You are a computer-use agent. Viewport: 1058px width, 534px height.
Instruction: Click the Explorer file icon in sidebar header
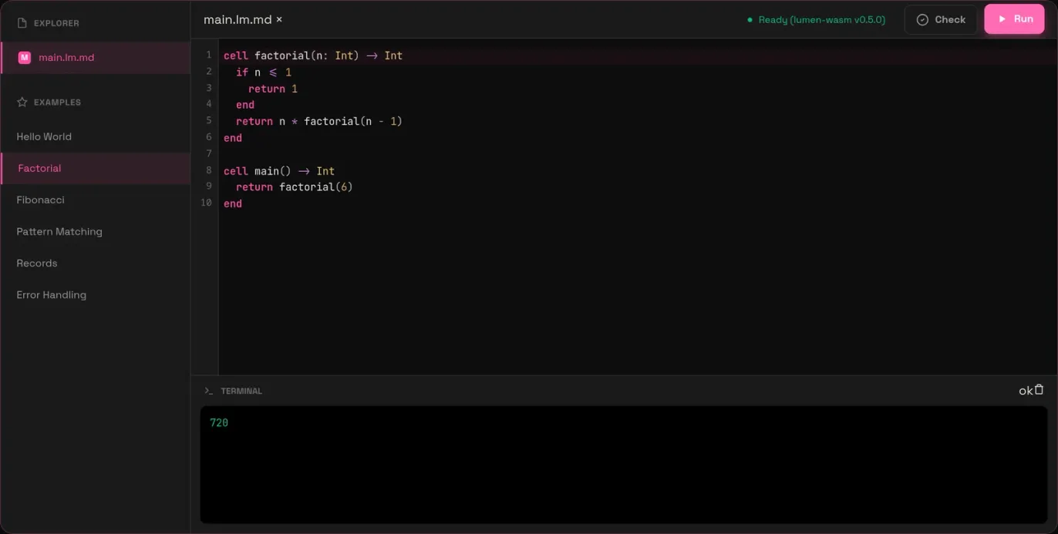click(x=22, y=23)
